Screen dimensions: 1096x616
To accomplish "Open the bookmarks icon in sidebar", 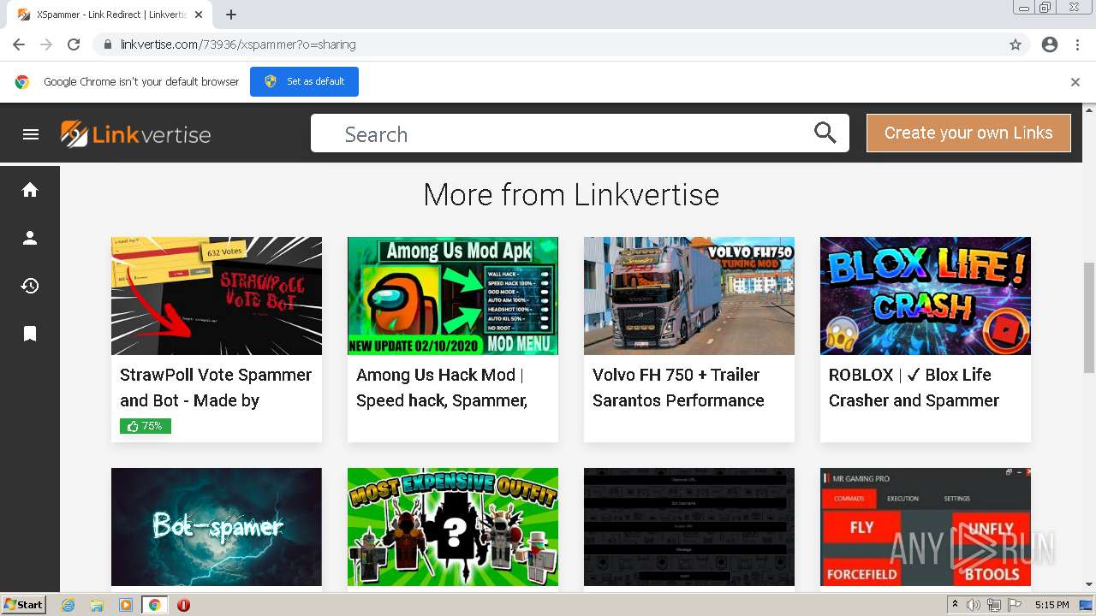I will [x=30, y=334].
